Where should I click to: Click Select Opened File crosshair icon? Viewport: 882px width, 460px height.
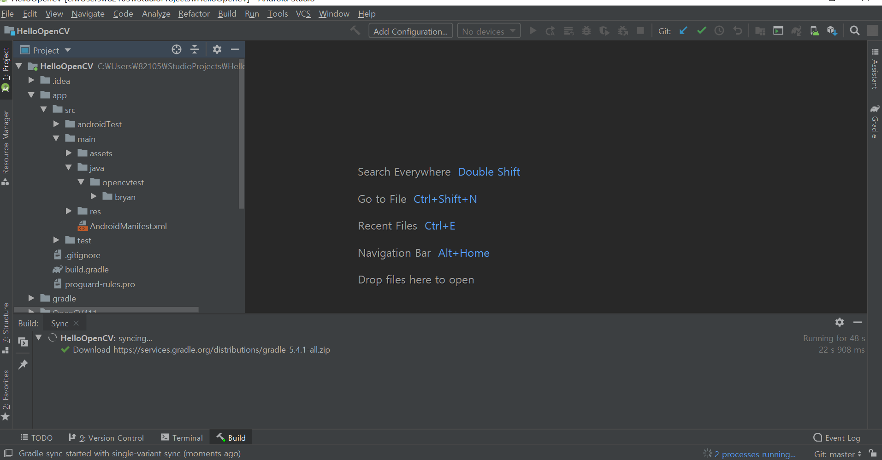[177, 49]
